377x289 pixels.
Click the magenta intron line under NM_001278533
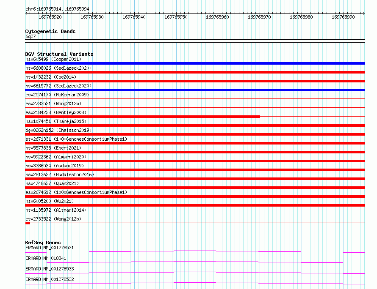click(195, 273)
